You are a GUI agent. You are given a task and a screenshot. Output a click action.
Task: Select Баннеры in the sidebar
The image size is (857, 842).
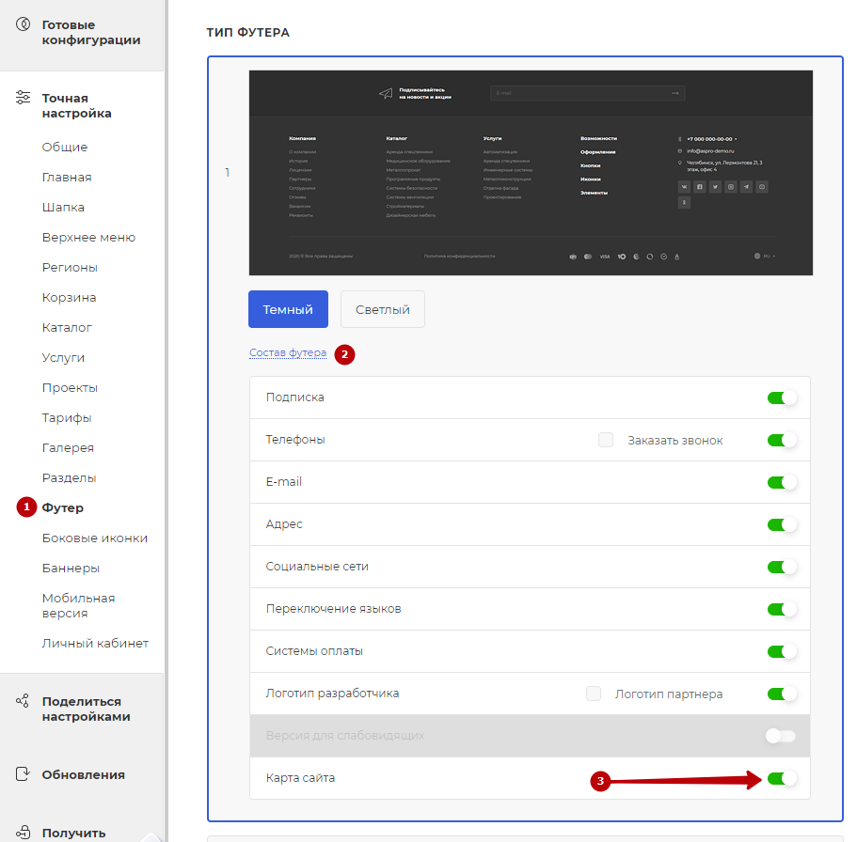tap(71, 568)
